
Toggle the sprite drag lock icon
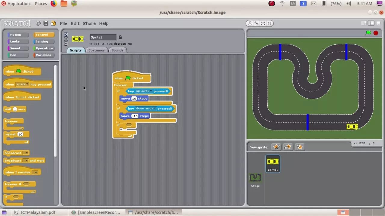[x=120, y=37]
